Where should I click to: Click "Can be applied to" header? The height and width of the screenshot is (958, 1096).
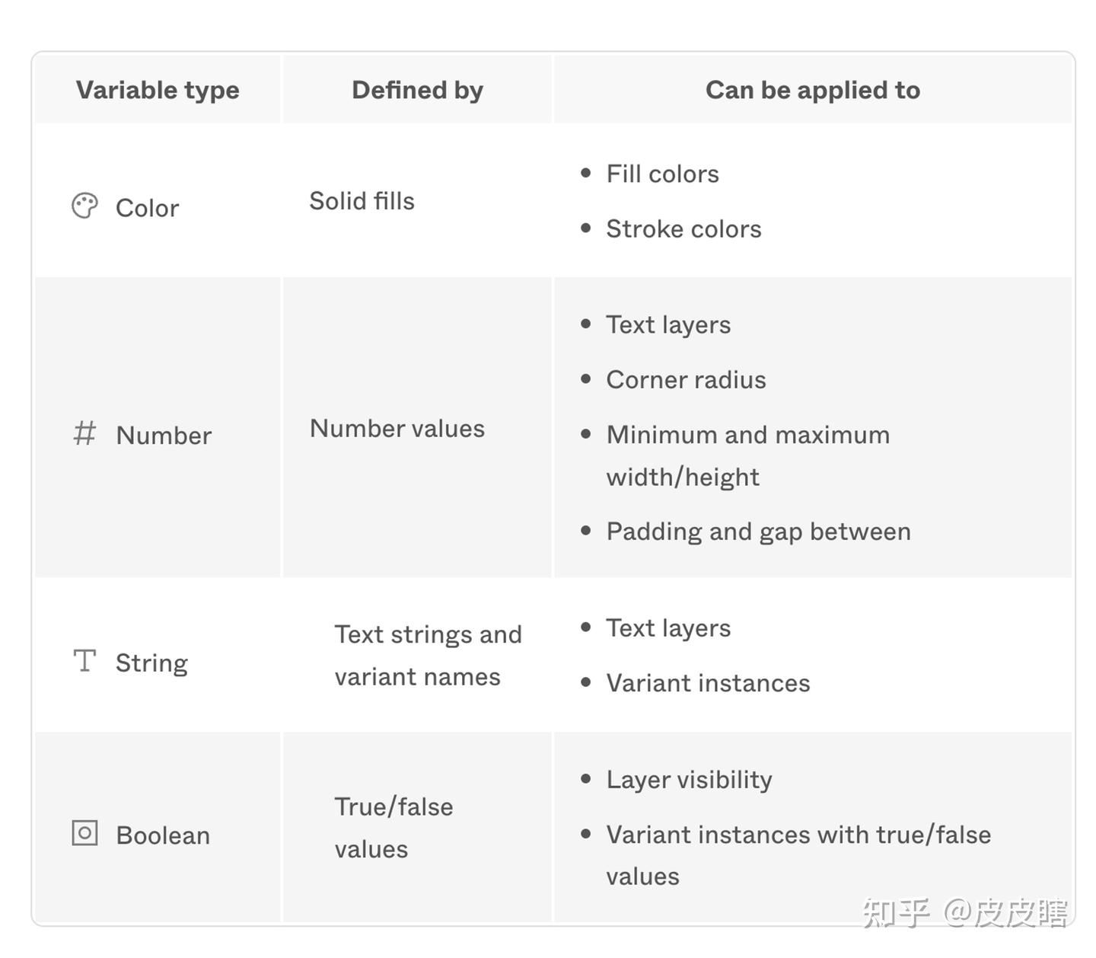pyautogui.click(x=813, y=90)
